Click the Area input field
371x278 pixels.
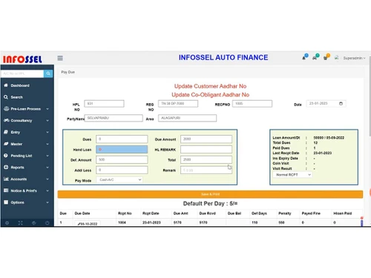point(187,118)
